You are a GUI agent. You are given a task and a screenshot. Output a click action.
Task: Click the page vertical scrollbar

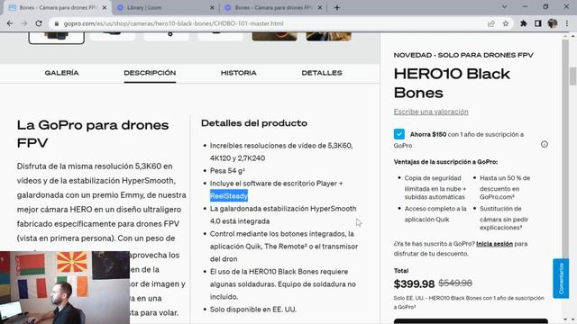pos(573,76)
